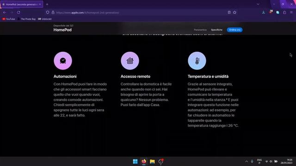This screenshot has width=296, height=166.
Task: Click the light-blue extension icon in toolbar
Action: click(277, 12)
